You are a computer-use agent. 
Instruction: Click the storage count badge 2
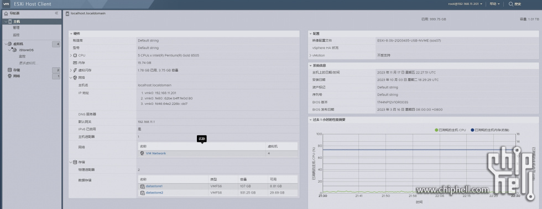click(x=56, y=71)
